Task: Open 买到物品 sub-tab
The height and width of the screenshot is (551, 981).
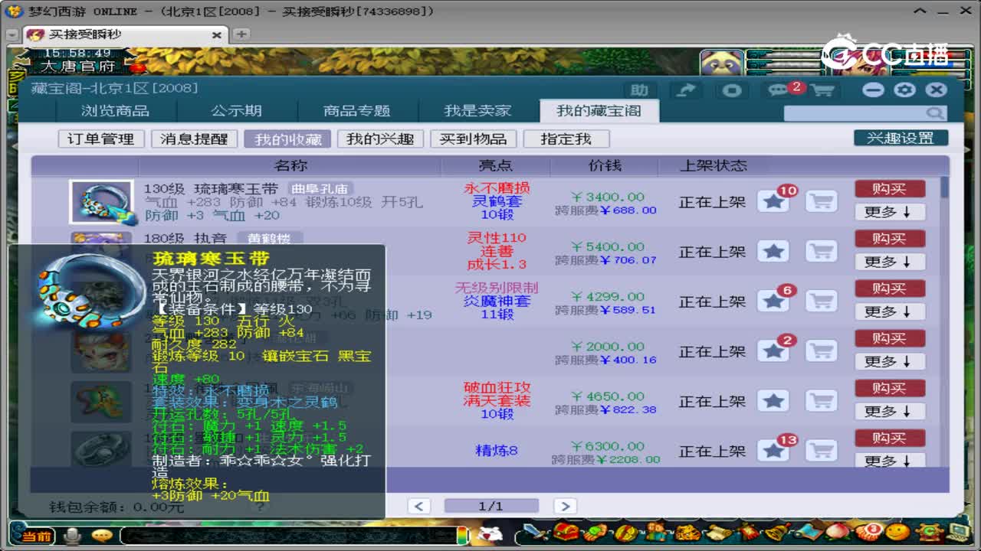Action: (473, 139)
